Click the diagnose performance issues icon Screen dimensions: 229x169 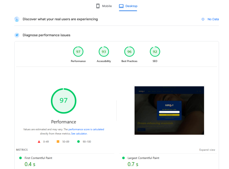tap(17, 35)
